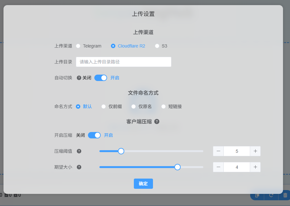Image resolution: width=290 pixels, height=206 pixels.
Task: Choose 短链接 naming method
Action: coord(163,107)
